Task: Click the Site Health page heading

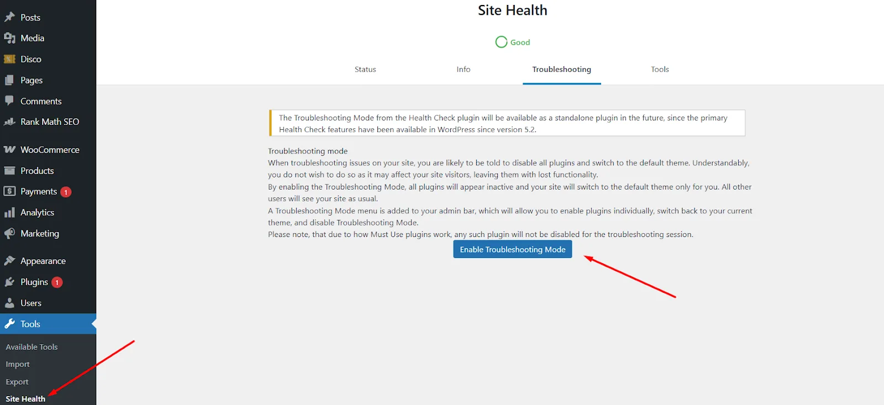Action: point(513,10)
